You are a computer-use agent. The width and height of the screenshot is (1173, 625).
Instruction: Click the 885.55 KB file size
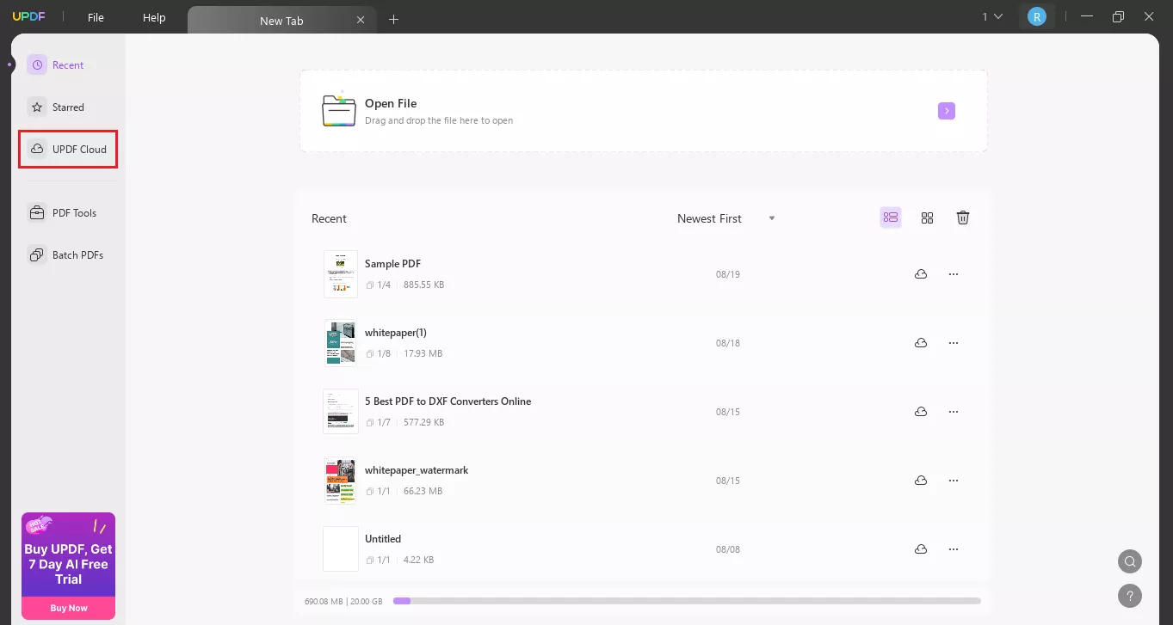pyautogui.click(x=423, y=285)
